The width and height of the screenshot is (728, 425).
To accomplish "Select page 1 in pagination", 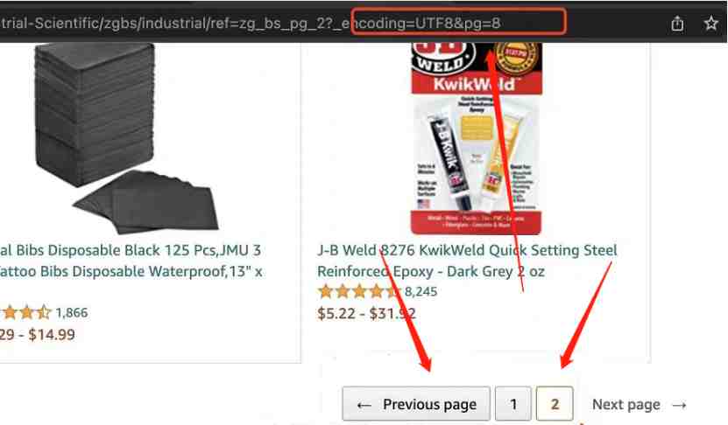I will 513,404.
